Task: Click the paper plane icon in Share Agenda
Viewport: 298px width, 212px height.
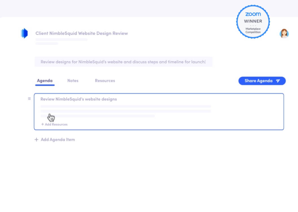Action: click(x=278, y=81)
